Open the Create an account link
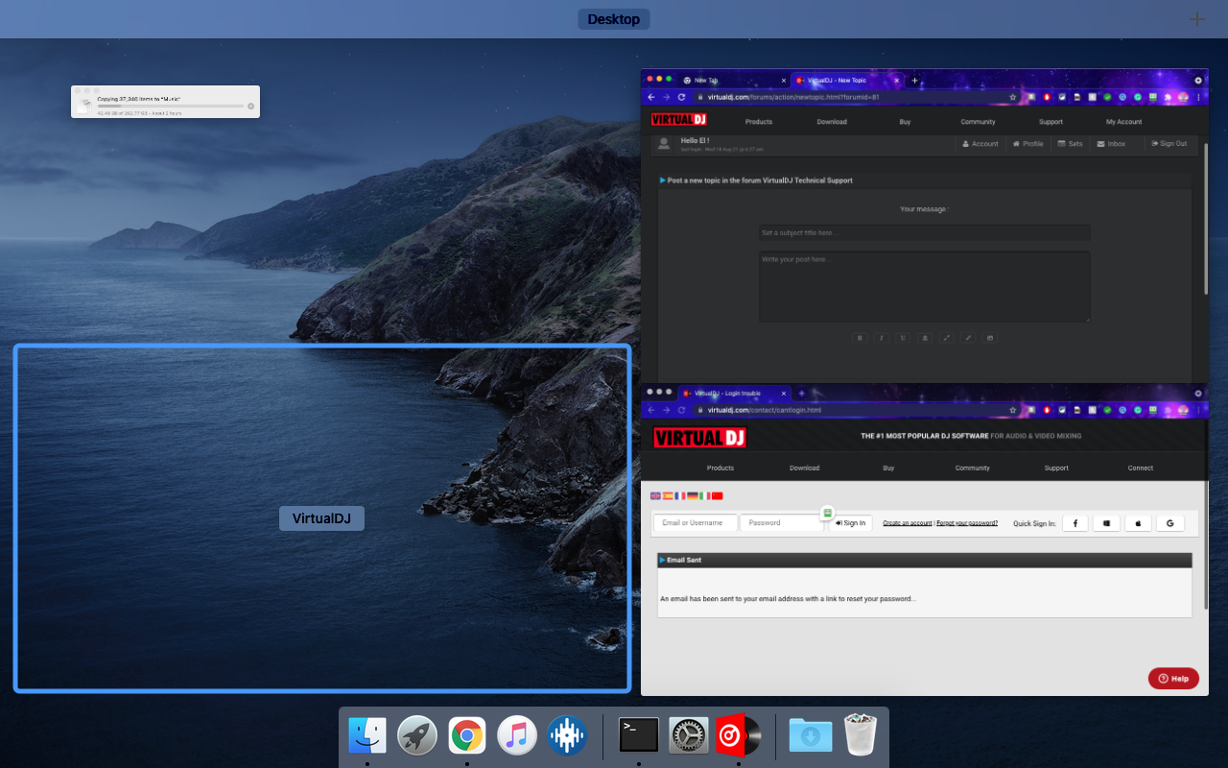Image resolution: width=1228 pixels, height=768 pixels. [908, 523]
